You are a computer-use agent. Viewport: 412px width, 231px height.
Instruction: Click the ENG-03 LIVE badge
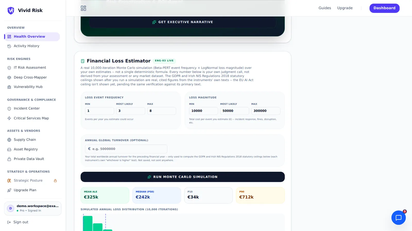164,61
